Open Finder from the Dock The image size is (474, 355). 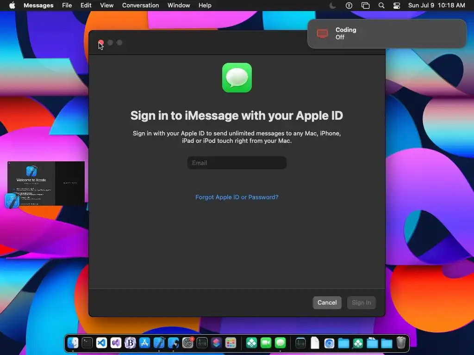(73, 343)
